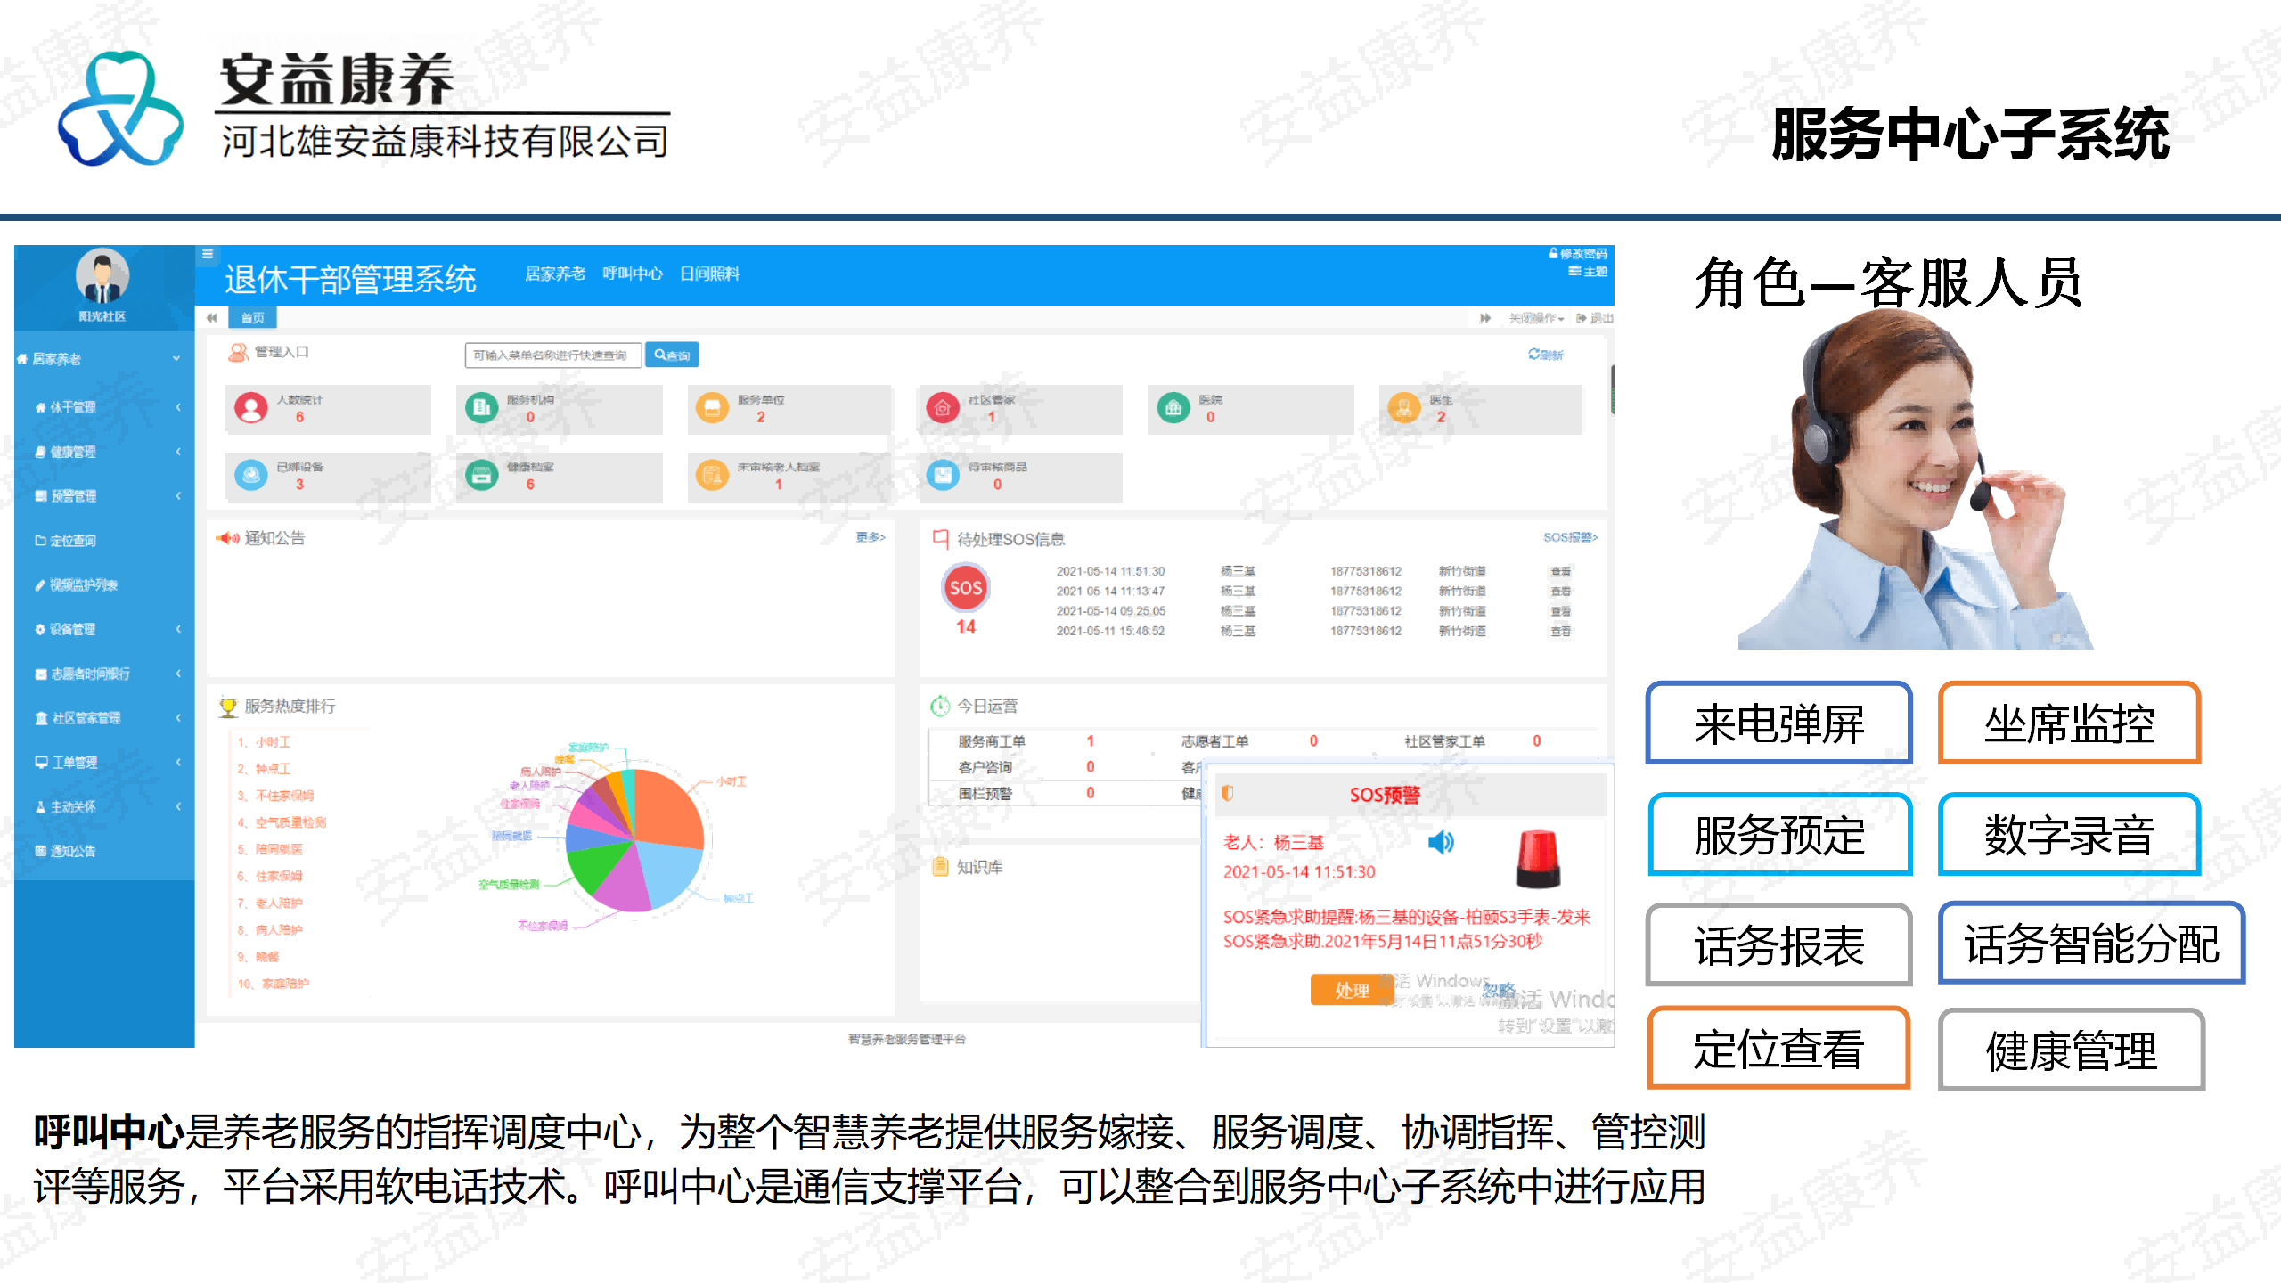Click the 定位查看 feature box
This screenshot has width=2281, height=1283.
[1778, 1049]
